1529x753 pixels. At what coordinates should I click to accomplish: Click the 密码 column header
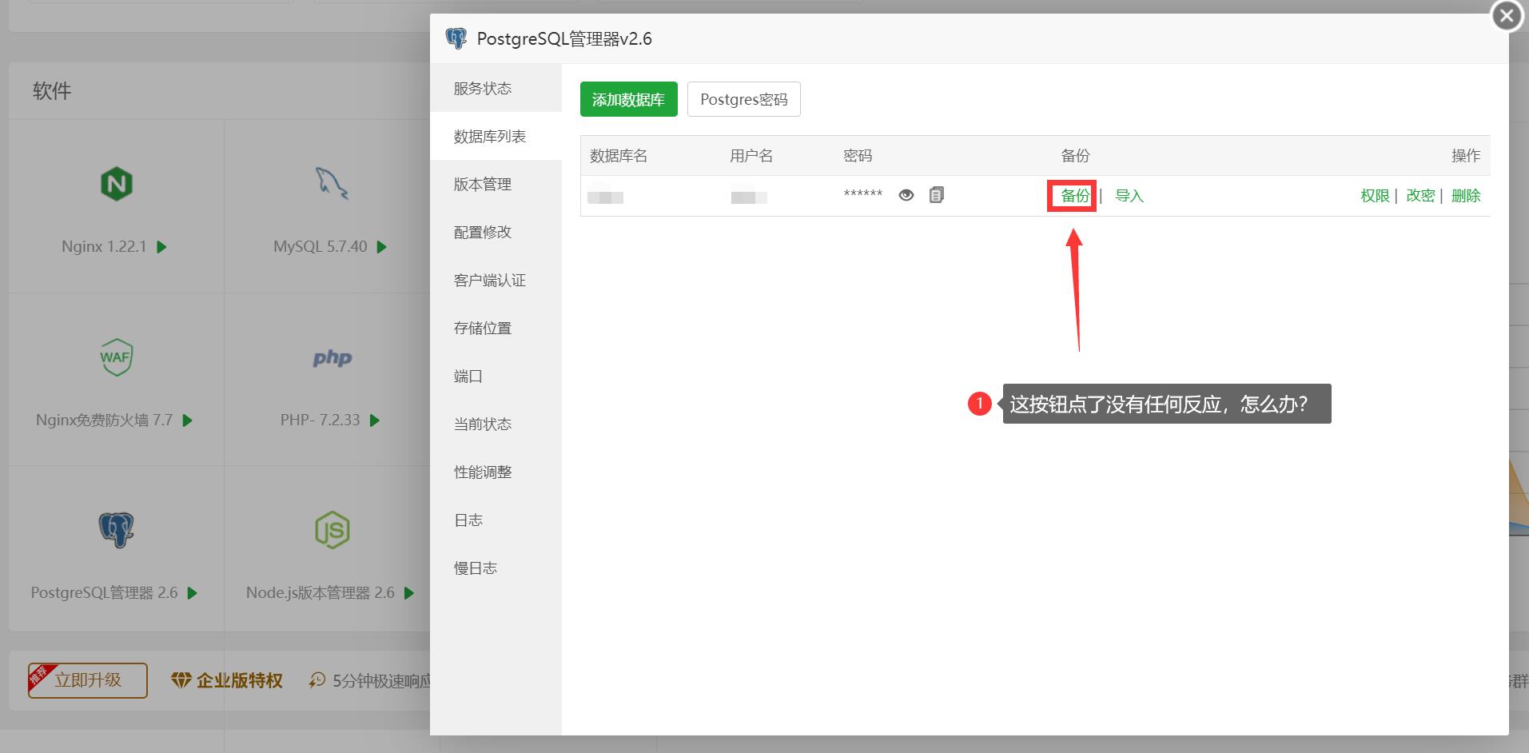[858, 156]
